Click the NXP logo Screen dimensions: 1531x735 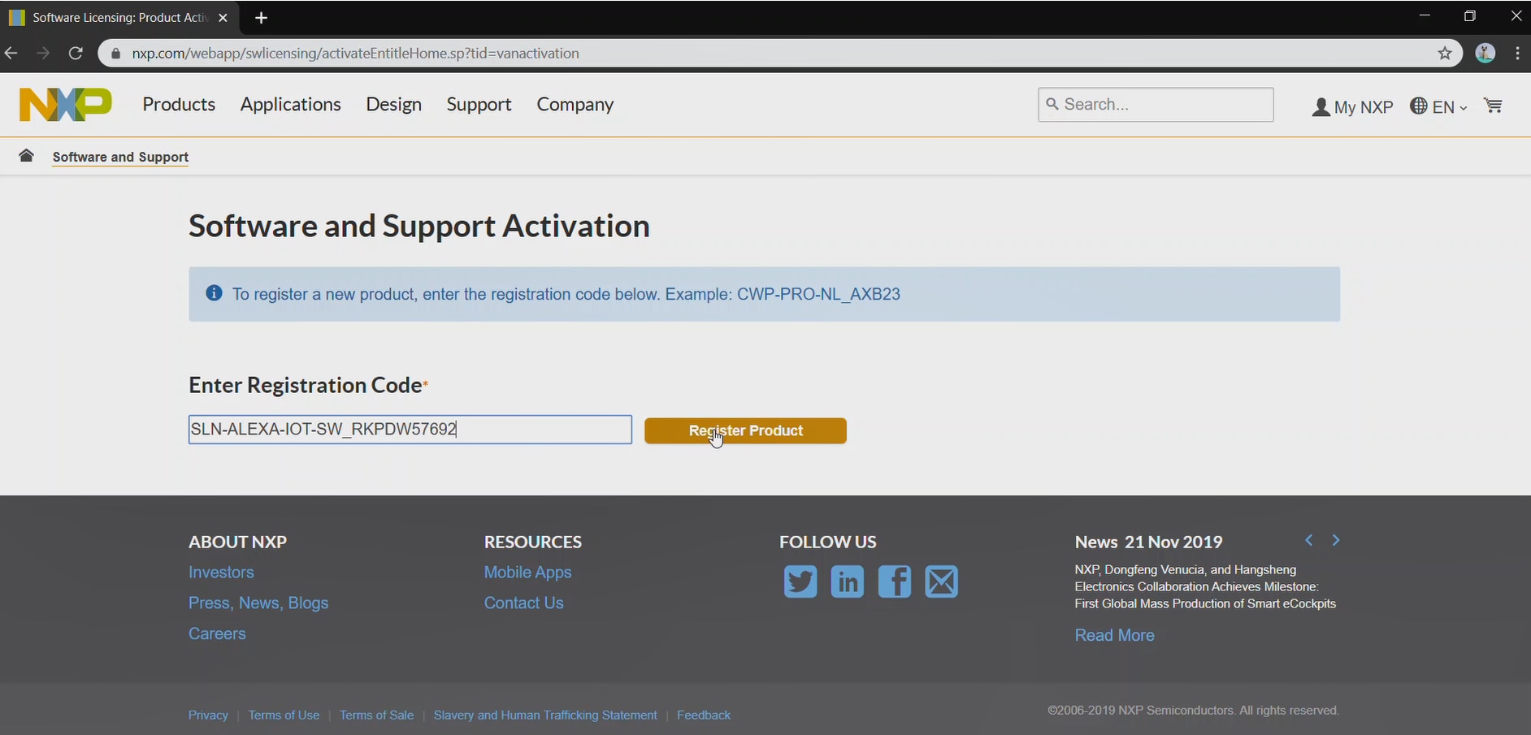click(65, 105)
